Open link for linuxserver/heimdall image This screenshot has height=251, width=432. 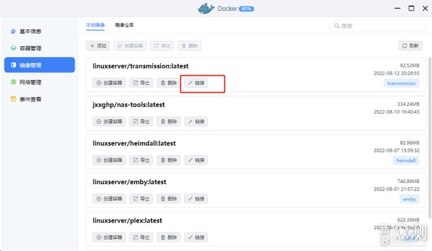coord(196,160)
